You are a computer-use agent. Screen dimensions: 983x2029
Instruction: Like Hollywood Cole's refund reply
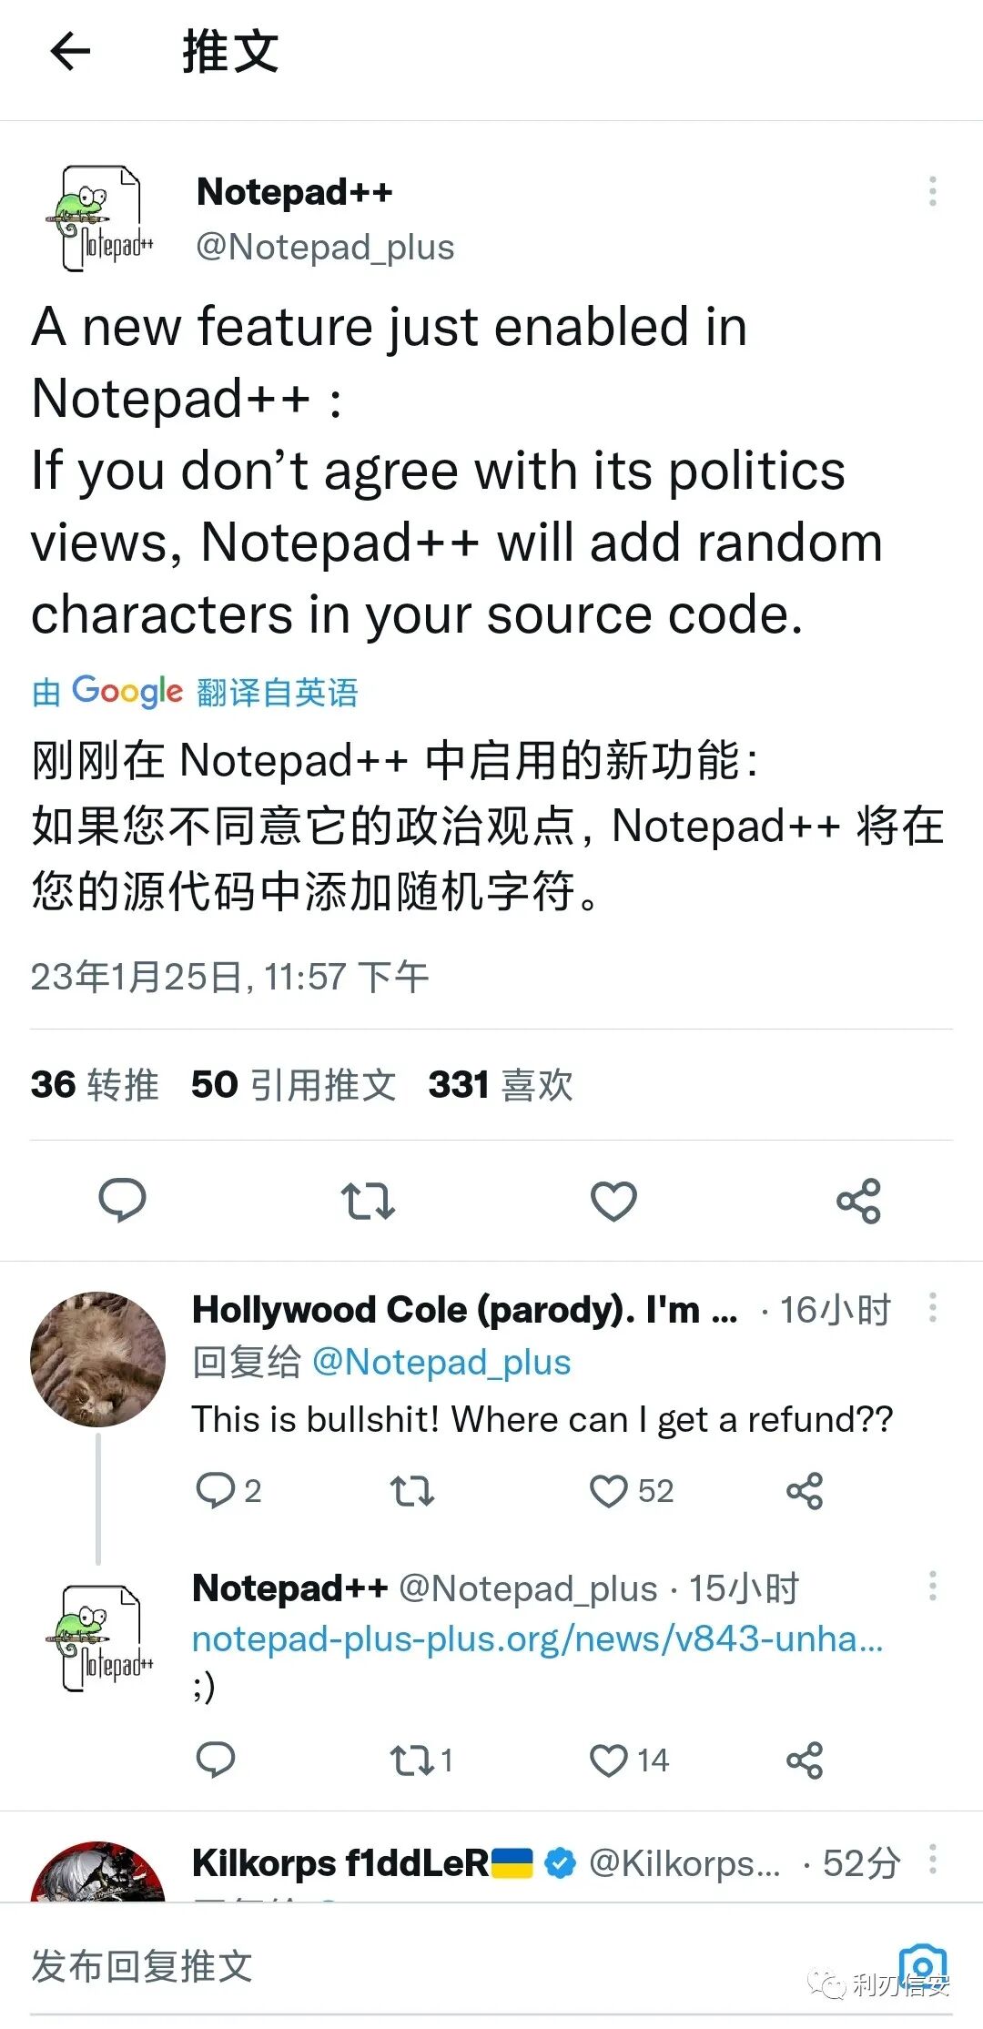632,1491
